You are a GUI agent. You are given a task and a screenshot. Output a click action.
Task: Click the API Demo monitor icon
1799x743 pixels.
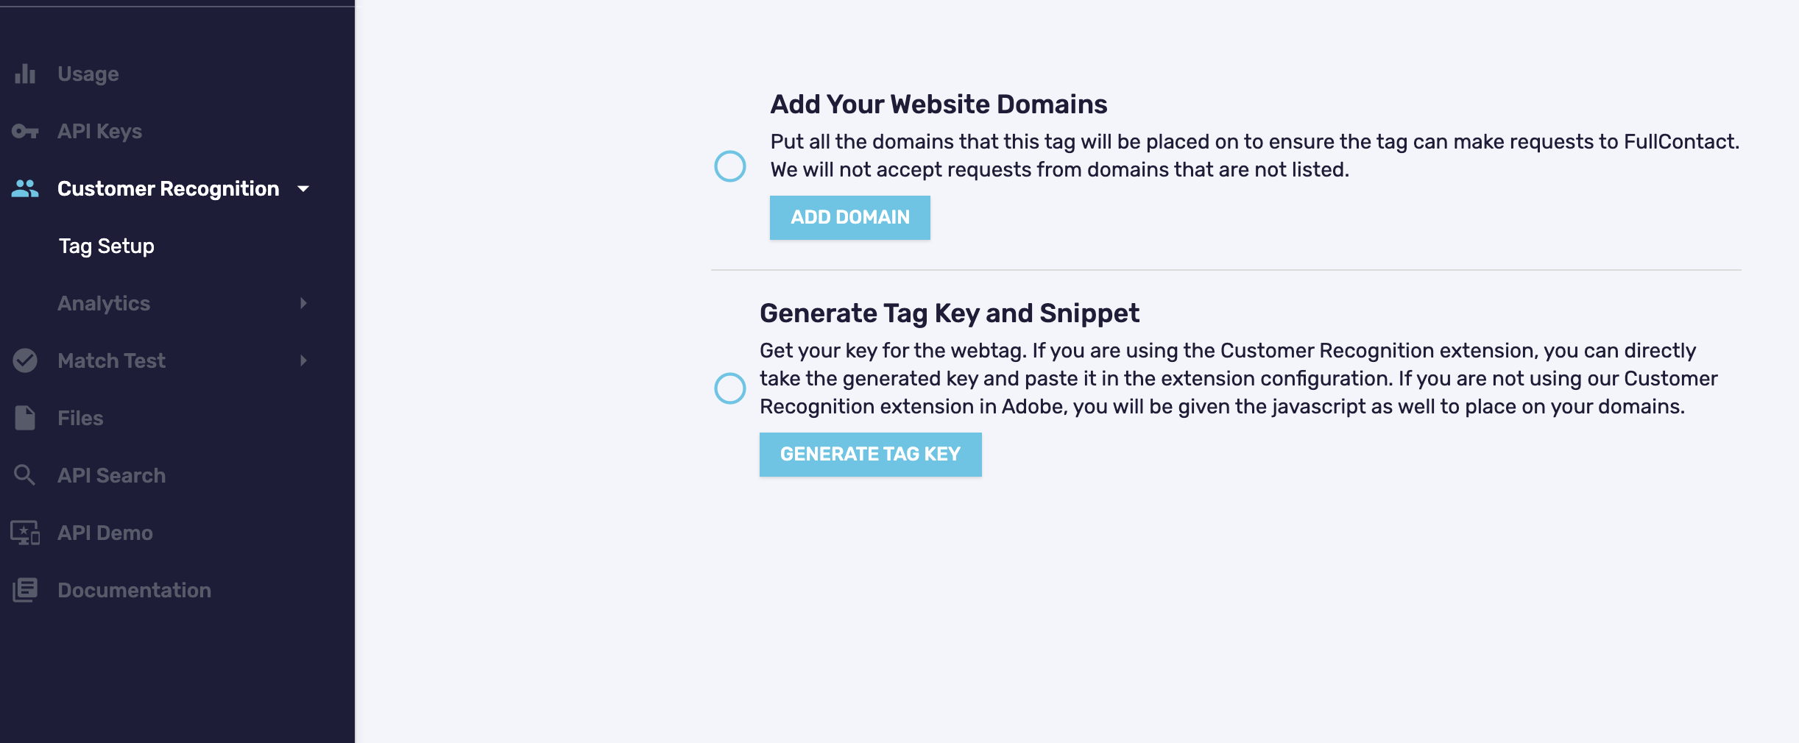pos(25,533)
